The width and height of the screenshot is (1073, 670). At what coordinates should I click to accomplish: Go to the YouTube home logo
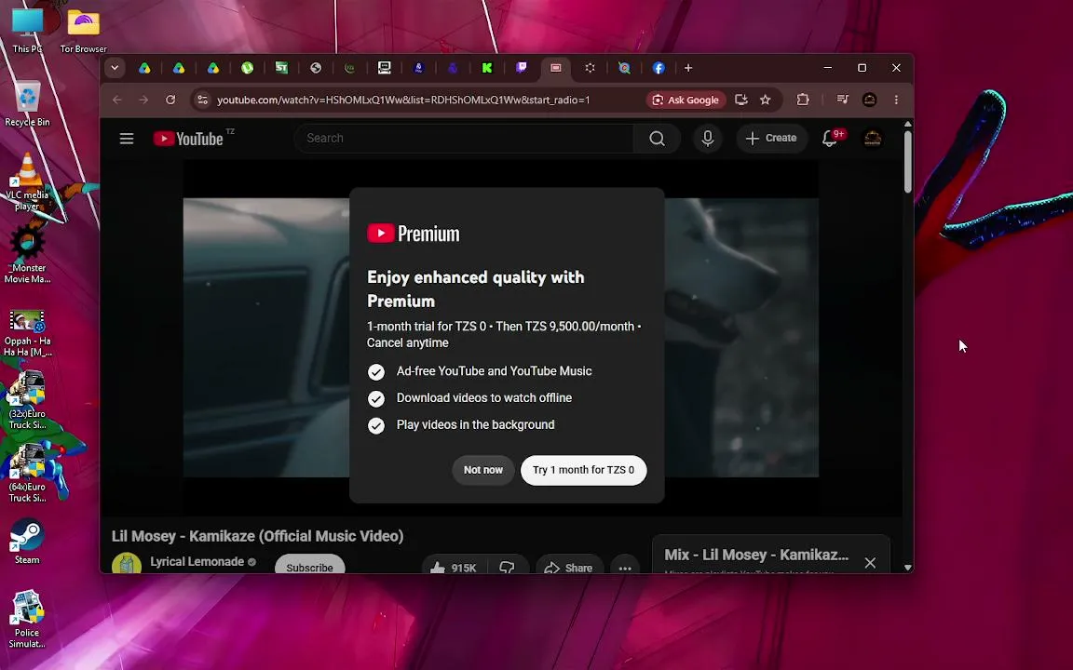coord(189,139)
